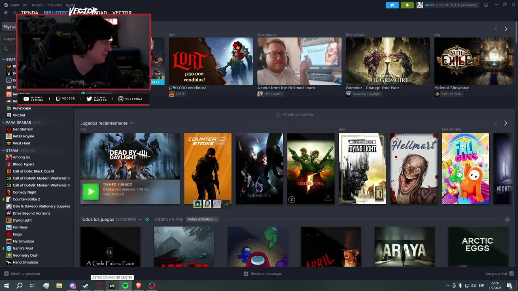Click the library search magnifier icon
The width and height of the screenshot is (518, 291).
(x=6, y=48)
